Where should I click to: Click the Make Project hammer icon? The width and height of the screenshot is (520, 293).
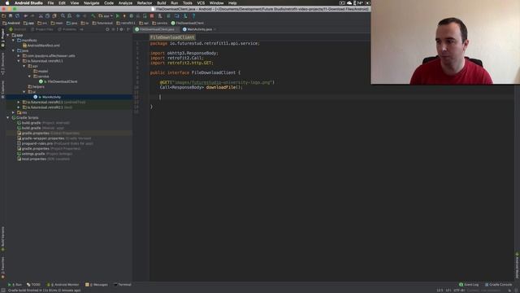pos(93,16)
